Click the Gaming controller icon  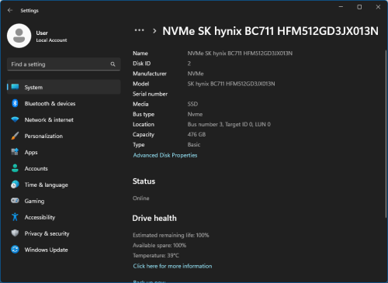coord(15,201)
